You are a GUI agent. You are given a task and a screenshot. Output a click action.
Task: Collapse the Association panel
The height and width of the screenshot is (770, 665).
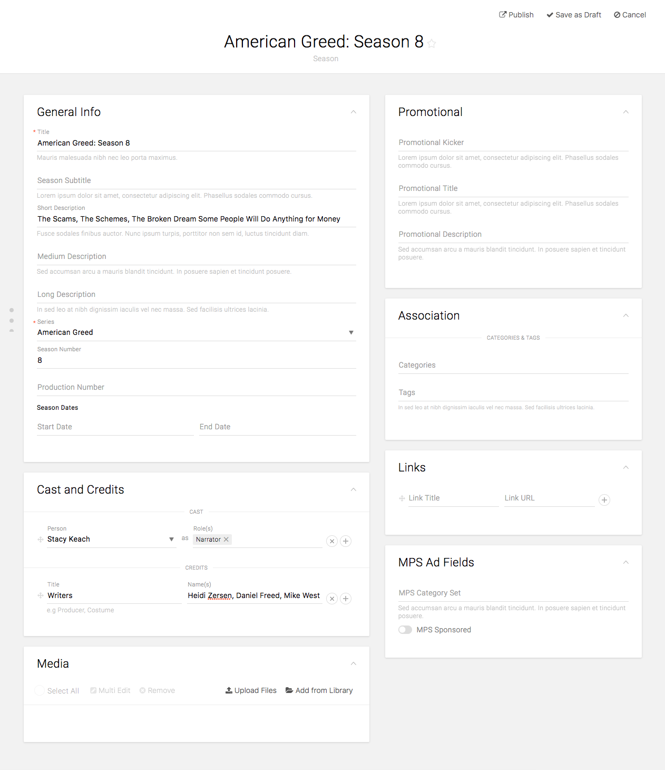pos(626,315)
